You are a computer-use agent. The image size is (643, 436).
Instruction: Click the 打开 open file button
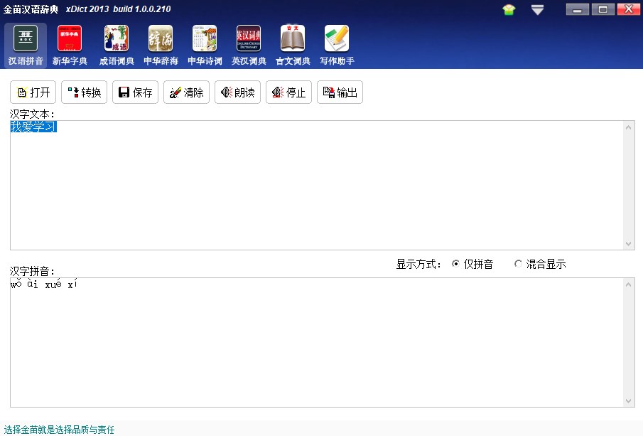click(33, 92)
